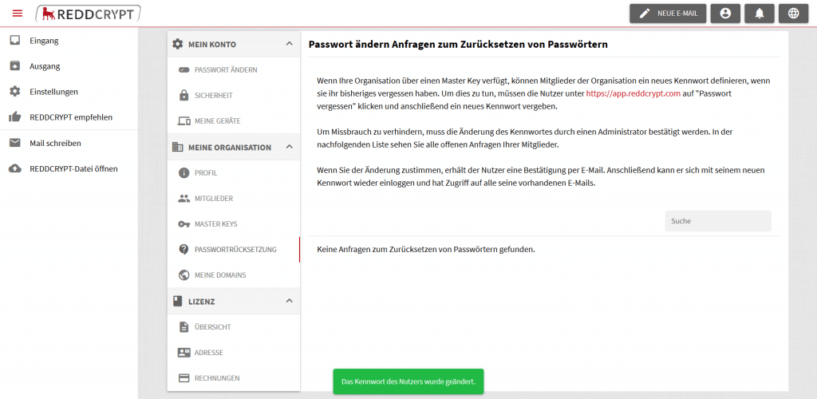Open the hamburger menu icon

(x=18, y=13)
